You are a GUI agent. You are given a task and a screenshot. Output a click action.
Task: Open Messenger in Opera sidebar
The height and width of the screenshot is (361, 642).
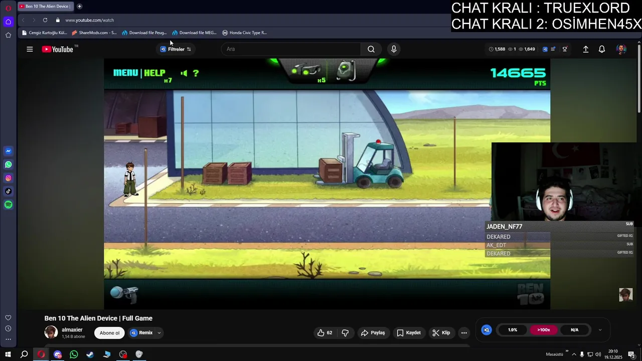click(x=8, y=151)
